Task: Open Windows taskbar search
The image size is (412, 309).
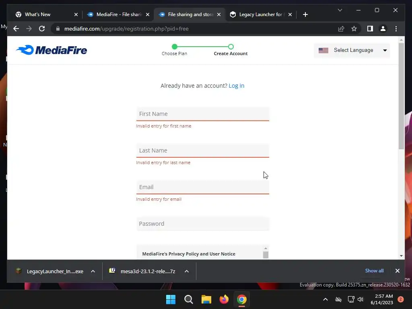Action: [188, 299]
